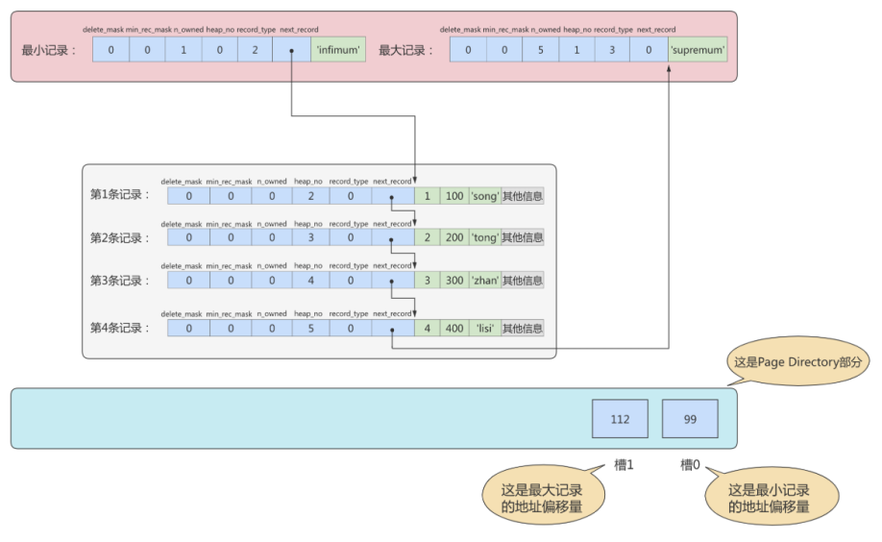Click the 'tong' value in record 2

[x=484, y=237]
